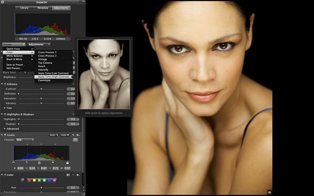Enable the Enhance adjustment checkbox
Image resolution: width=314 pixels, height=196 pixels.
pos(5,84)
